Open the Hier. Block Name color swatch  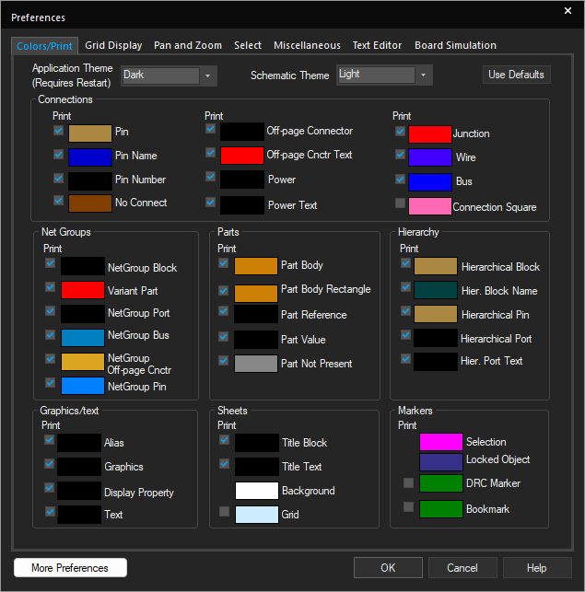pos(435,291)
